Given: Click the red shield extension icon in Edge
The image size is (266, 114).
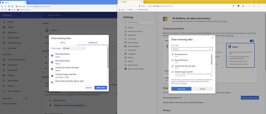Looking at the screenshot, I should 238,6.
